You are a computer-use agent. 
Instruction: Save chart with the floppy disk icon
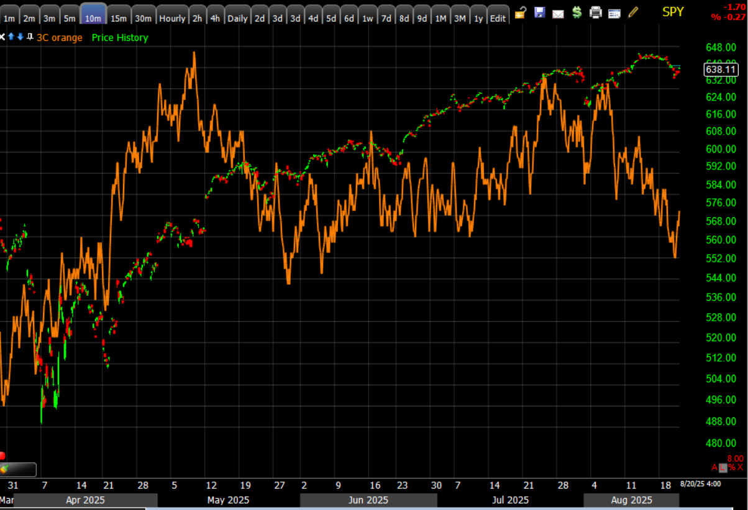tap(539, 12)
